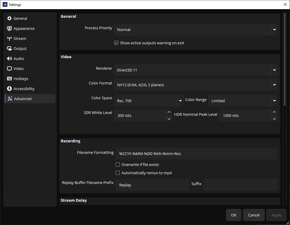Open the General settings tab label
290x225 pixels.
pos(20,18)
